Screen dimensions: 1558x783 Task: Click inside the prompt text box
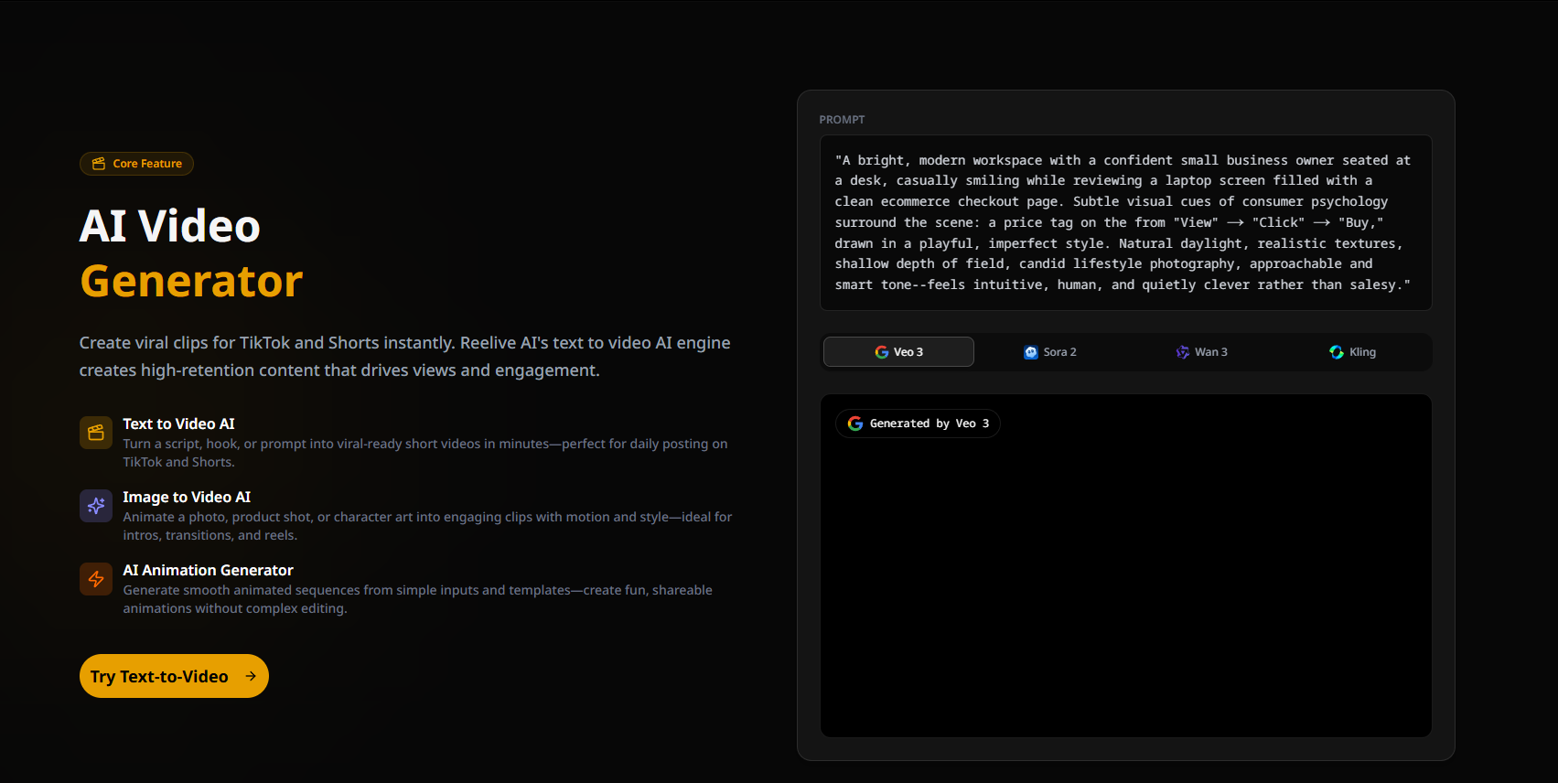pyautogui.click(x=1126, y=222)
